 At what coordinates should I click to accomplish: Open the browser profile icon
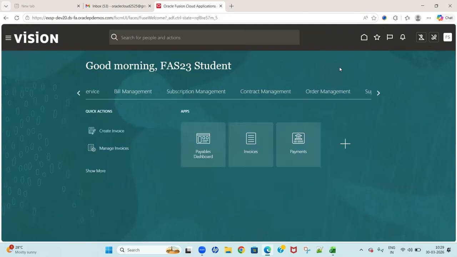point(418,18)
